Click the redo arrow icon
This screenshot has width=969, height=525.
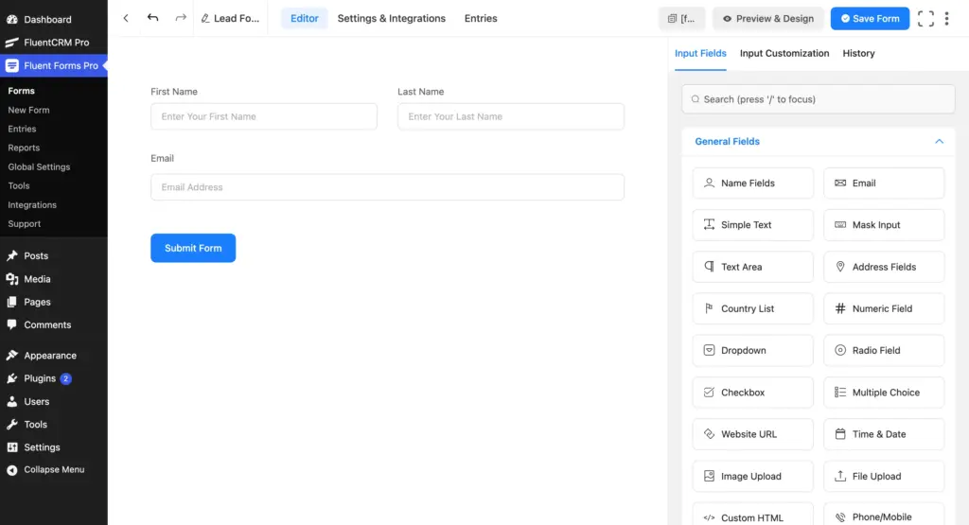coord(181,18)
